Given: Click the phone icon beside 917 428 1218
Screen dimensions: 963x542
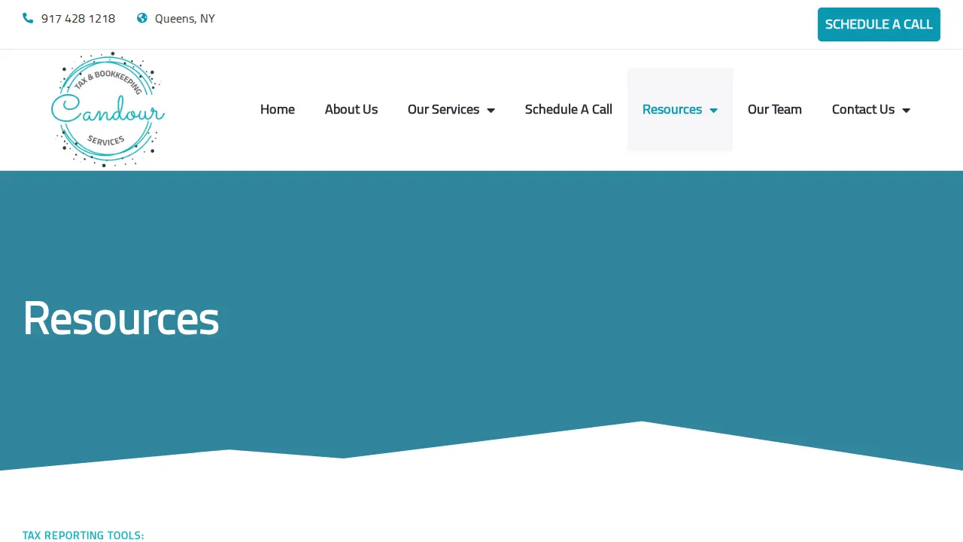Looking at the screenshot, I should pos(28,18).
